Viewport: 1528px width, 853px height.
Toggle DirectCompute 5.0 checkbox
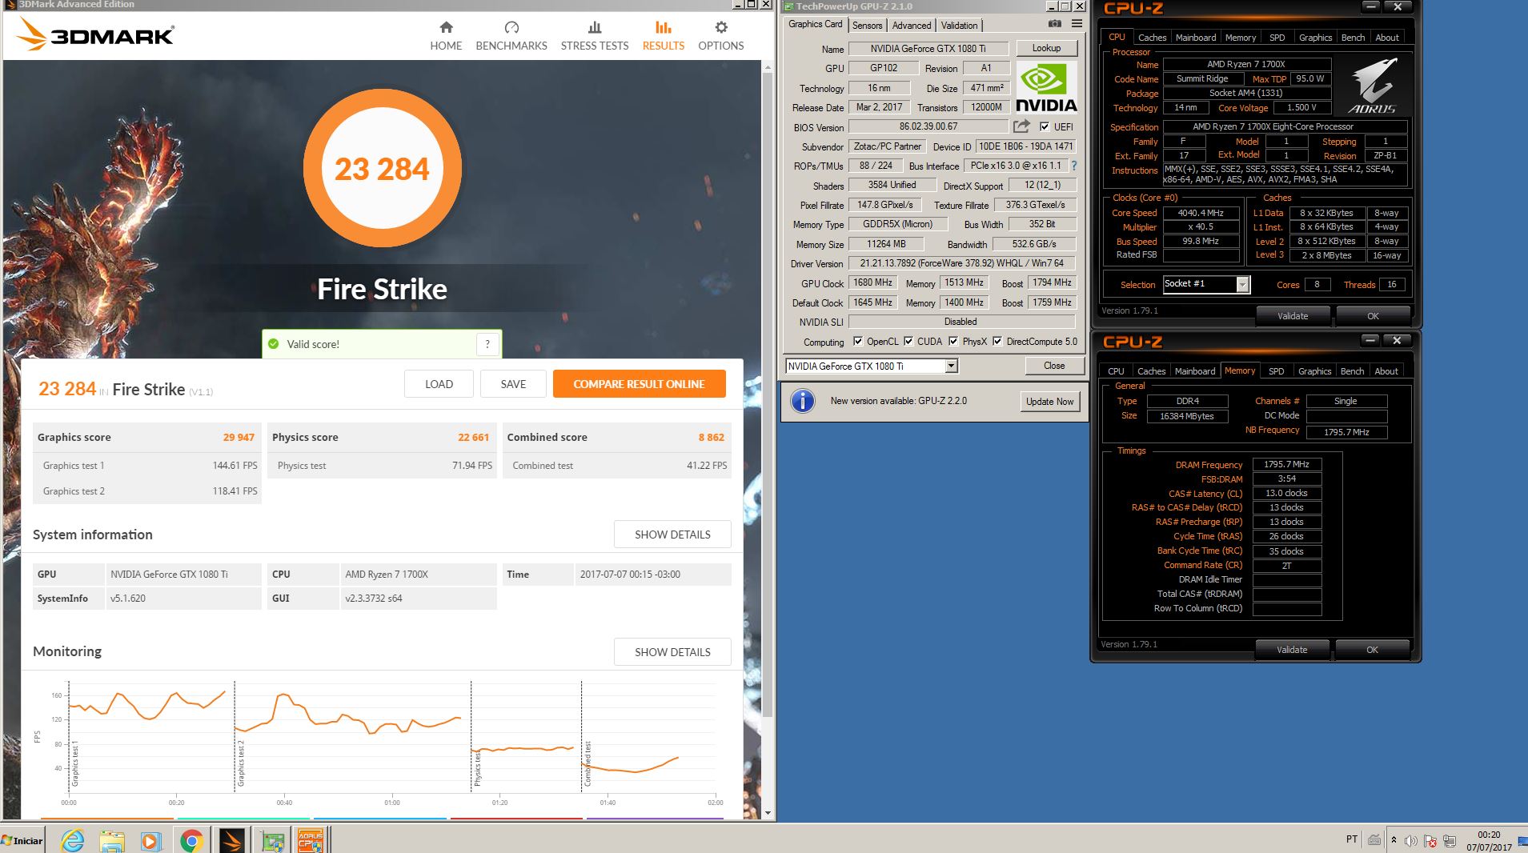[997, 341]
